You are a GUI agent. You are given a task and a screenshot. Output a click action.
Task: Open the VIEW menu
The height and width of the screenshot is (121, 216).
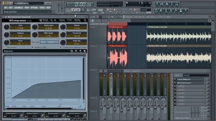coord(27,7)
